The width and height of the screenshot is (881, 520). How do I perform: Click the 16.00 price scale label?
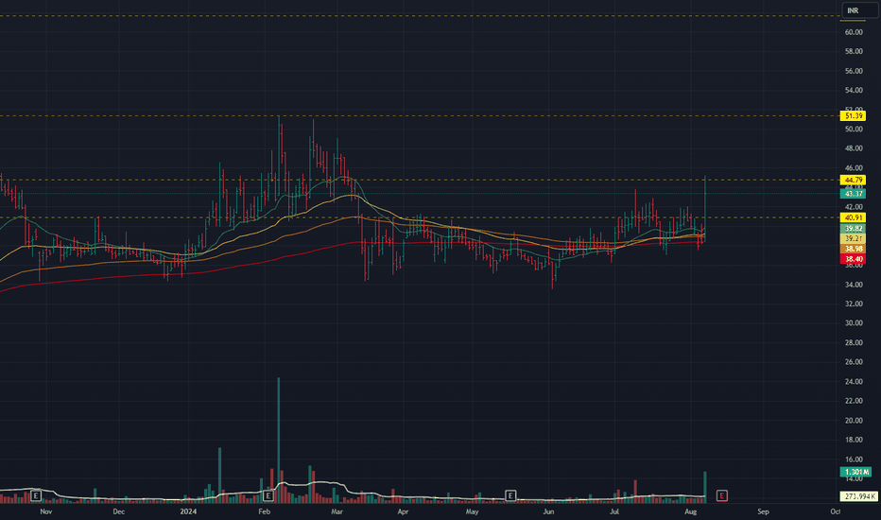[x=854, y=459]
